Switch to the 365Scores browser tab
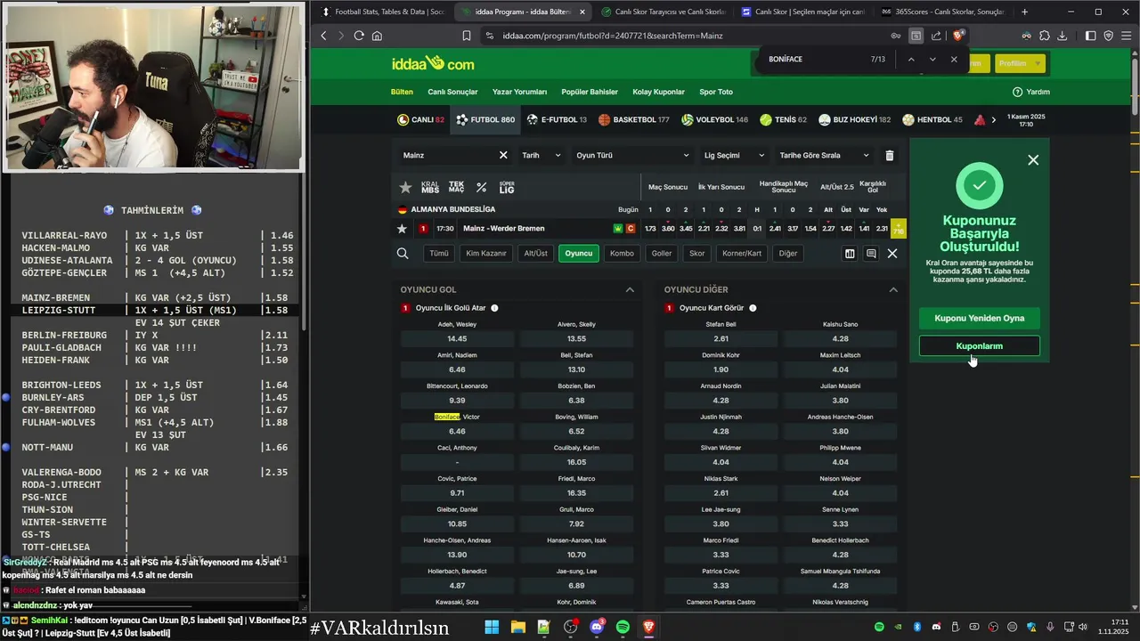The width and height of the screenshot is (1140, 641). pos(942,12)
